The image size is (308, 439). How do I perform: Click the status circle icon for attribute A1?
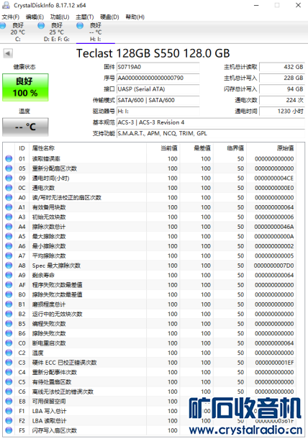pos(9,207)
